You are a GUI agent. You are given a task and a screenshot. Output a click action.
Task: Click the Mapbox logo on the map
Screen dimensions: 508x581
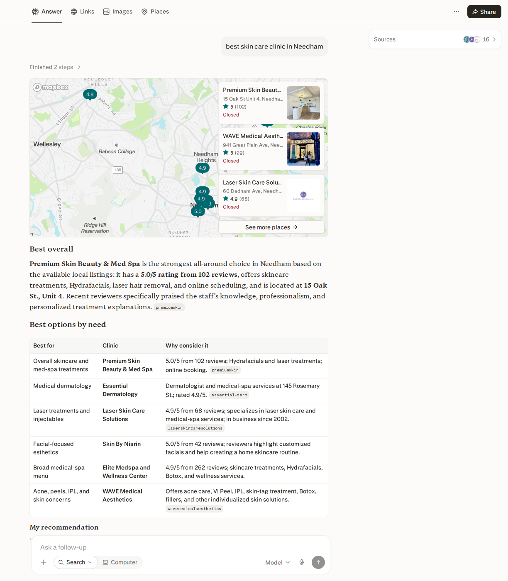(x=51, y=87)
